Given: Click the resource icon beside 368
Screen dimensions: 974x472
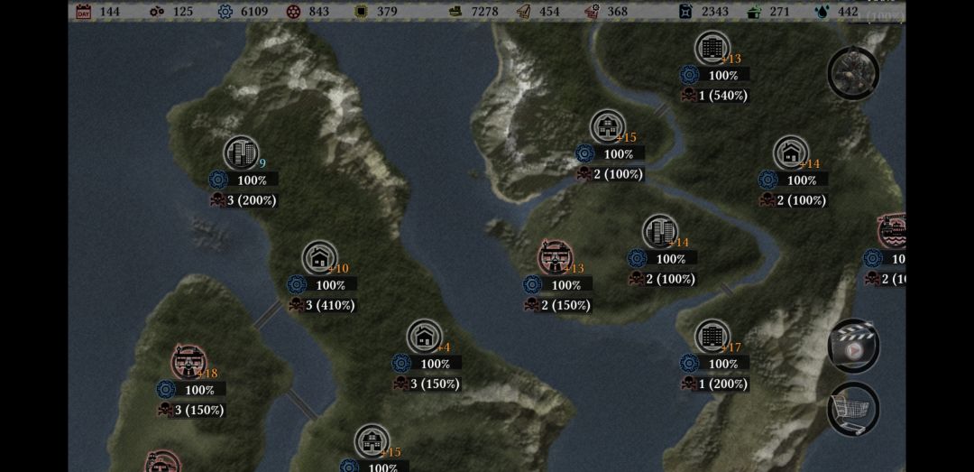Looking at the screenshot, I should tap(592, 11).
